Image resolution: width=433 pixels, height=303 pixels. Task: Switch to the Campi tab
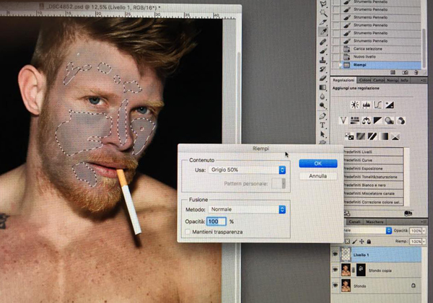coord(379,80)
